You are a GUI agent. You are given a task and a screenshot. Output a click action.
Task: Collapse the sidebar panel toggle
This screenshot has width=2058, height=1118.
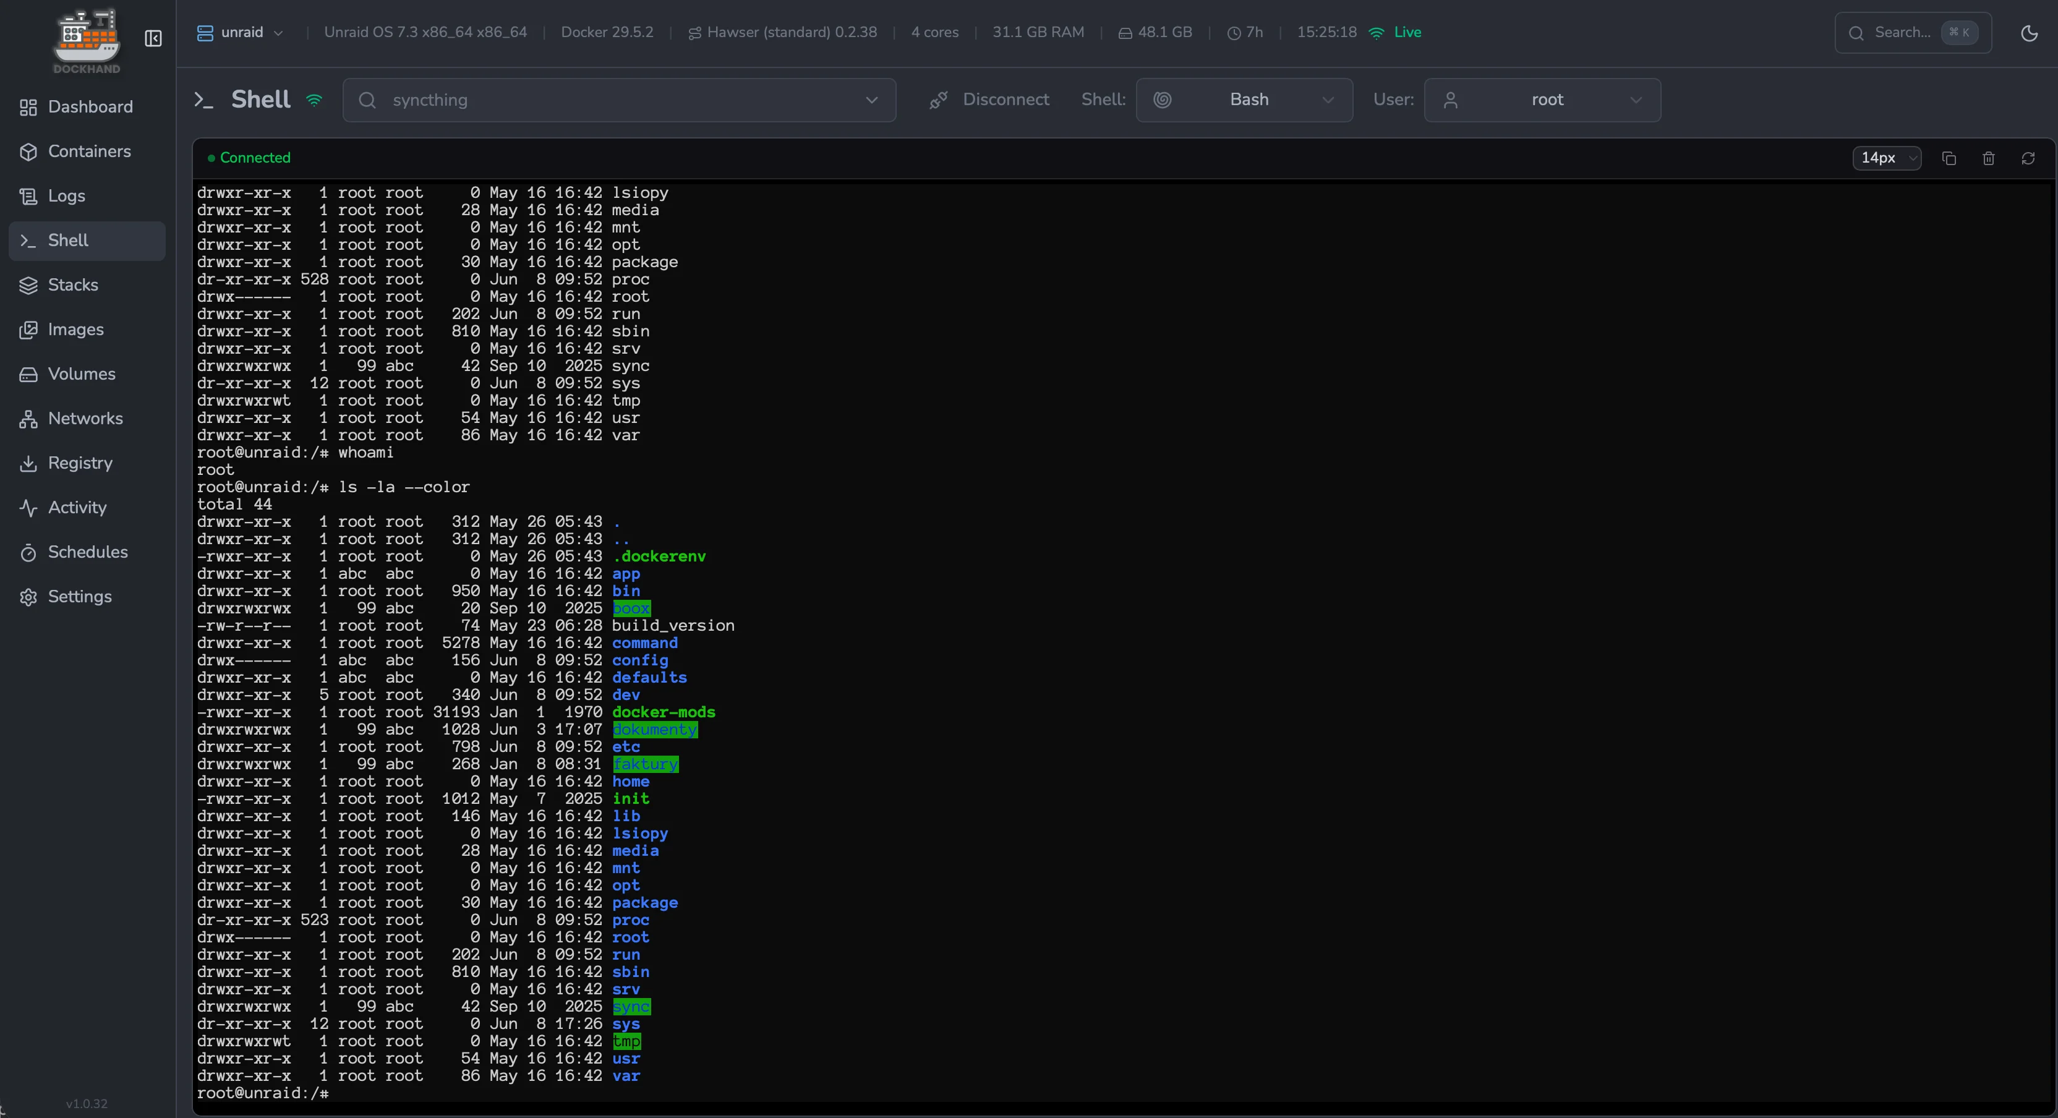(x=153, y=38)
